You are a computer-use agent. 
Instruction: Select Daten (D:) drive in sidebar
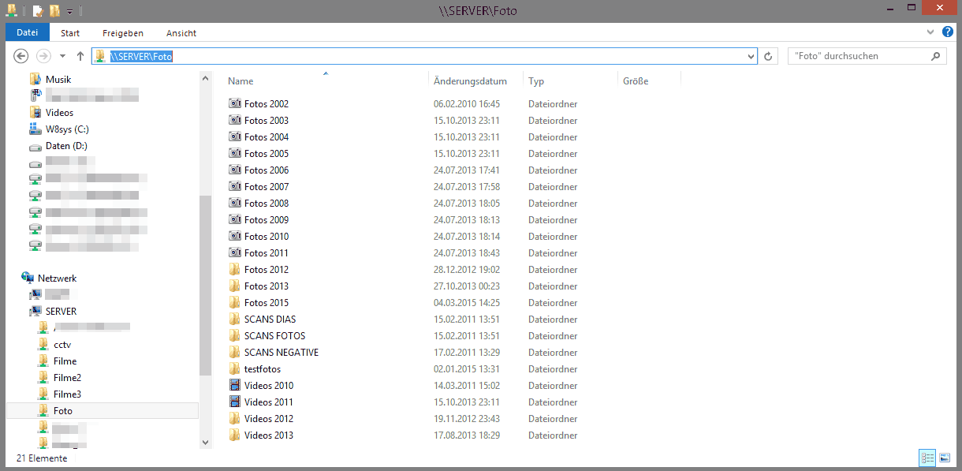click(66, 145)
